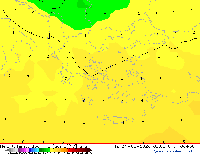Click the bright yellow swatch in the legend
200x154 pixels.
(x=52, y=150)
